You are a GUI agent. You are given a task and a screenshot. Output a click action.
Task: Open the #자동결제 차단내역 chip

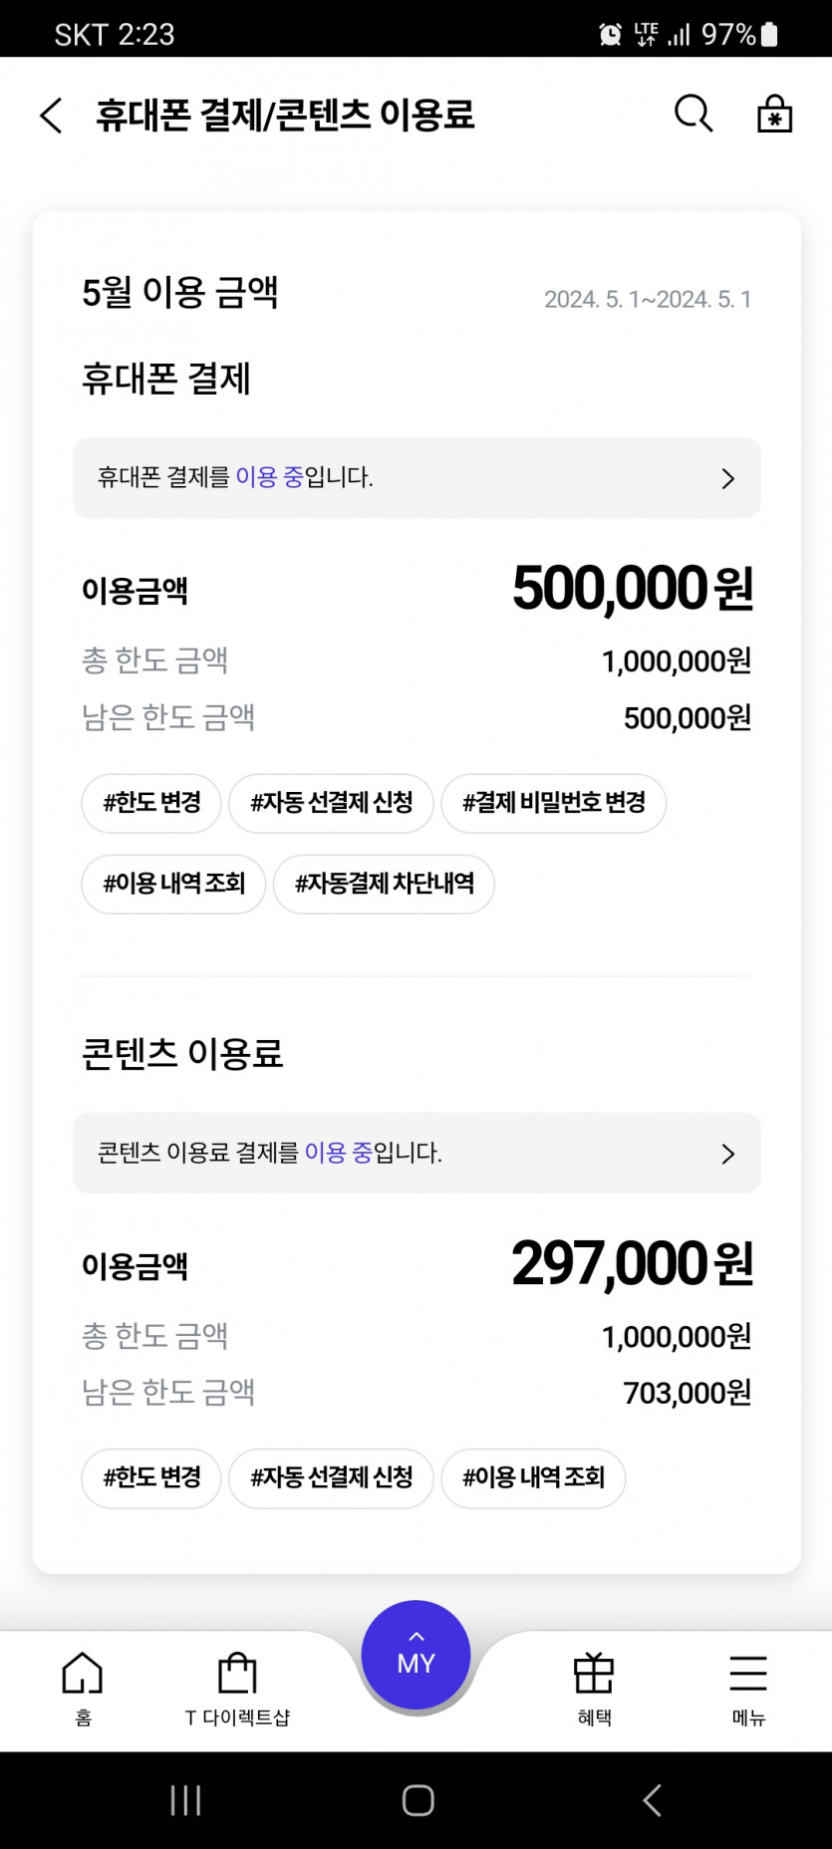(384, 884)
